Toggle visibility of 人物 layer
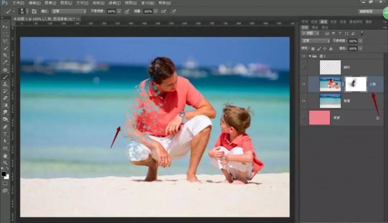 tap(304, 84)
